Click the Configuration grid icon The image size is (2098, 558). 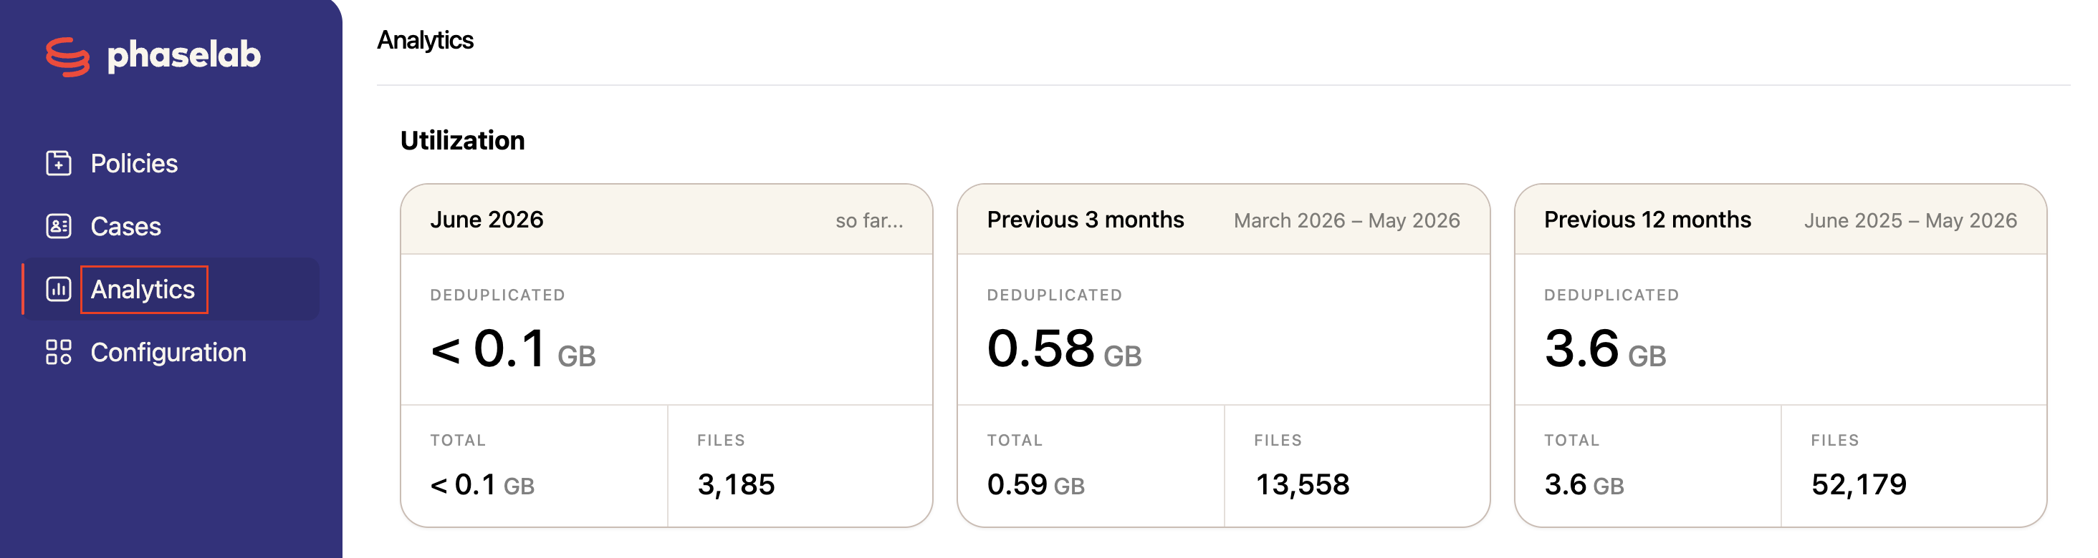59,352
